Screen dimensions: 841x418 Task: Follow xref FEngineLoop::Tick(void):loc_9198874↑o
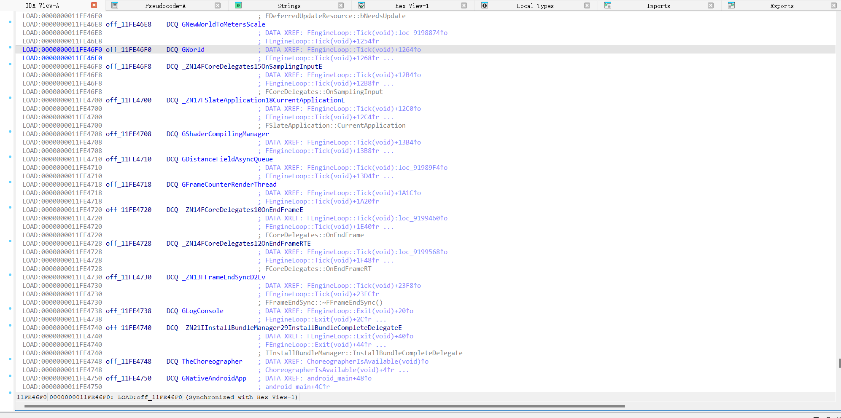377,33
